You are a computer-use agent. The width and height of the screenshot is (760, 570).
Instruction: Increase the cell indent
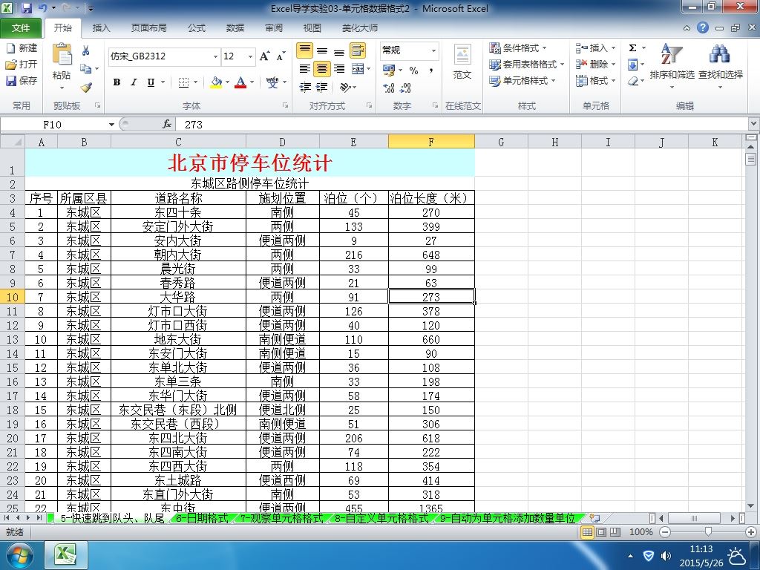coord(322,88)
